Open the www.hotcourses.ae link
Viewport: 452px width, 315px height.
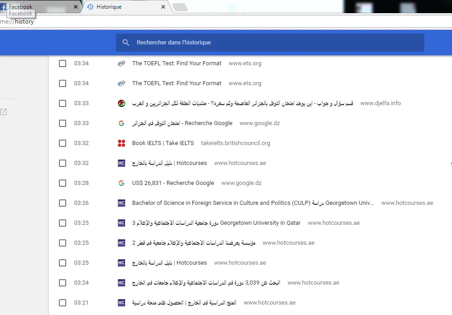coord(239,163)
